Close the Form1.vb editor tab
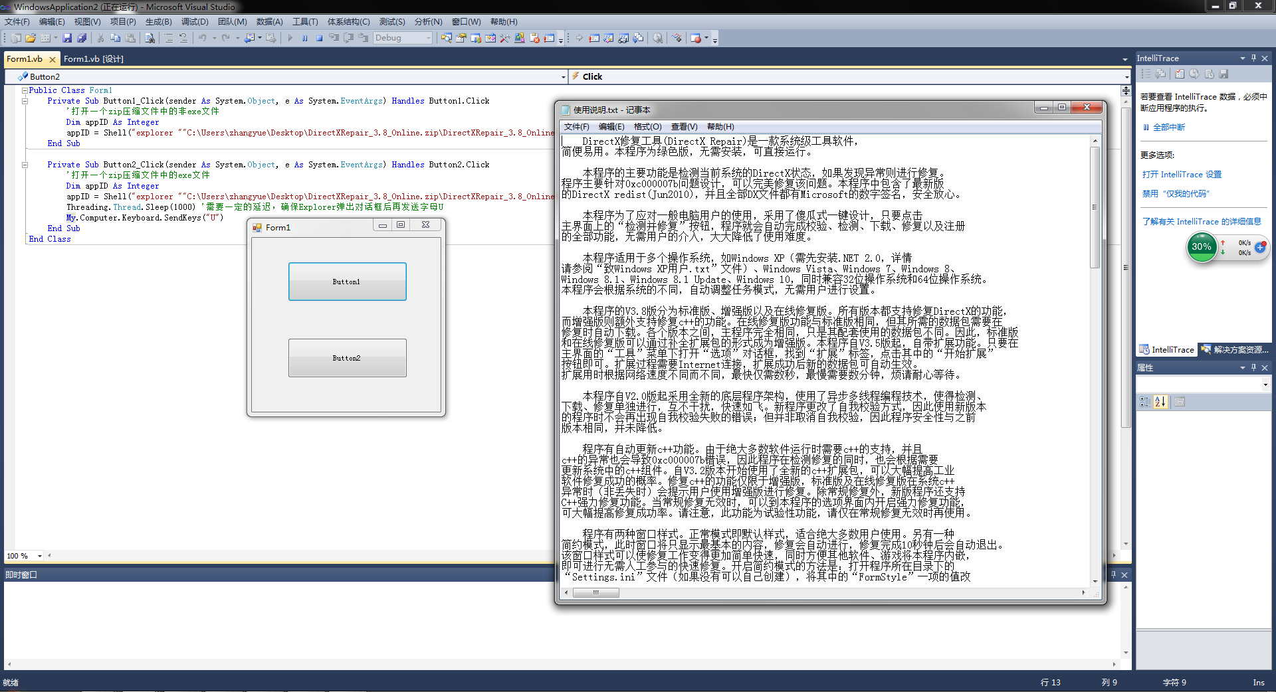 (53, 59)
